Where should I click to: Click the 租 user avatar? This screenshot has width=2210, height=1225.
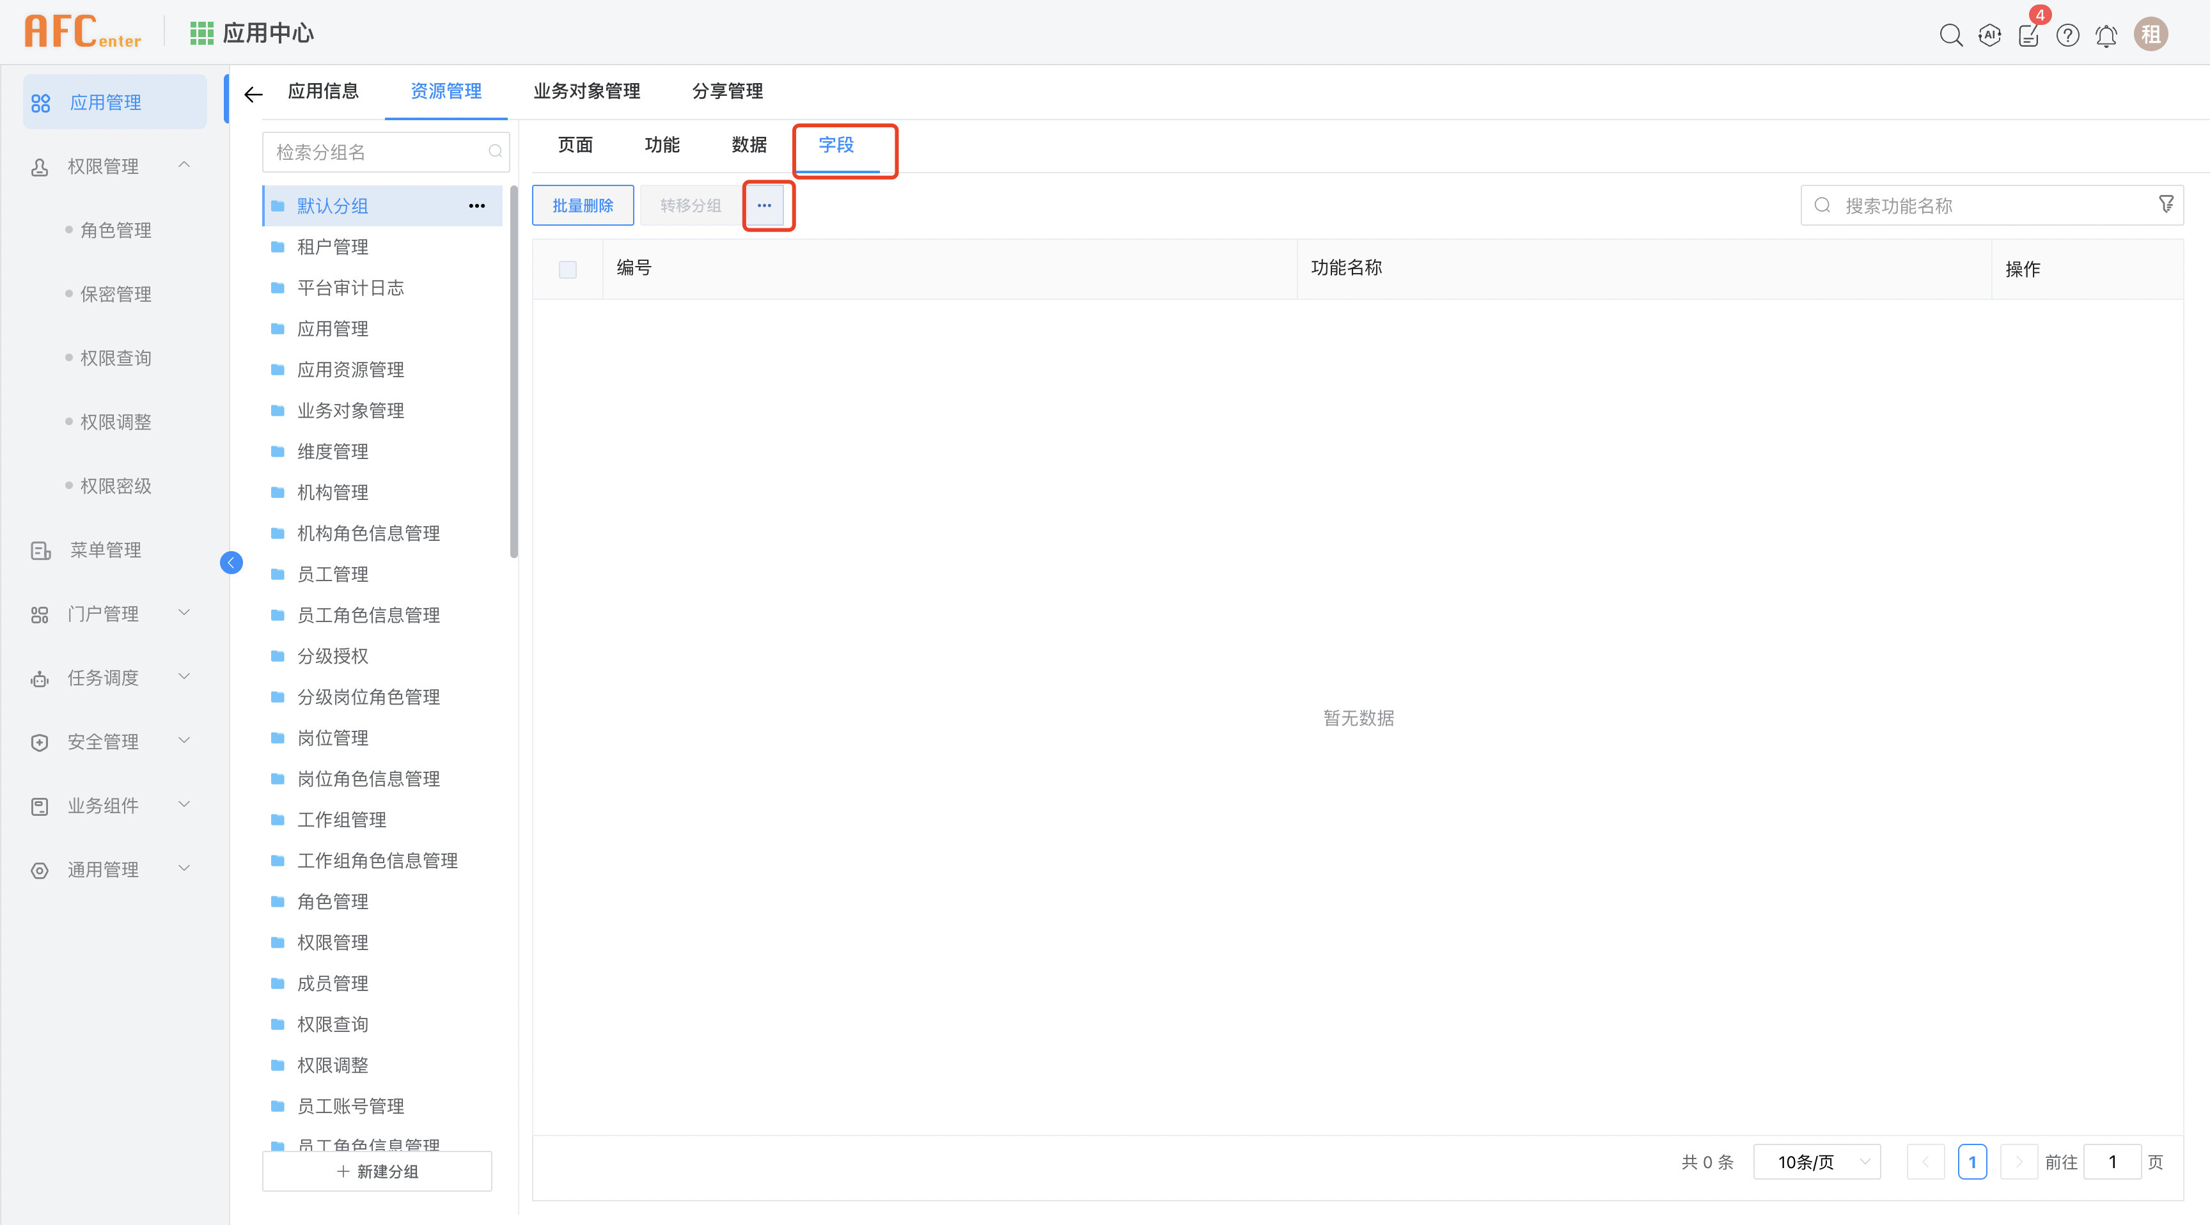[2151, 33]
